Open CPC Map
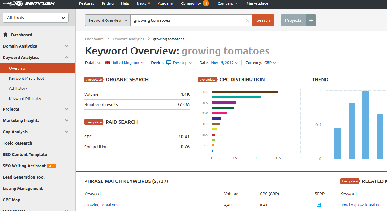Viewport: 387px width, 211px height. [11, 200]
